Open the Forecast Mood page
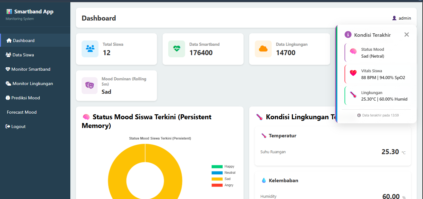The image size is (423, 199). click(x=35, y=112)
